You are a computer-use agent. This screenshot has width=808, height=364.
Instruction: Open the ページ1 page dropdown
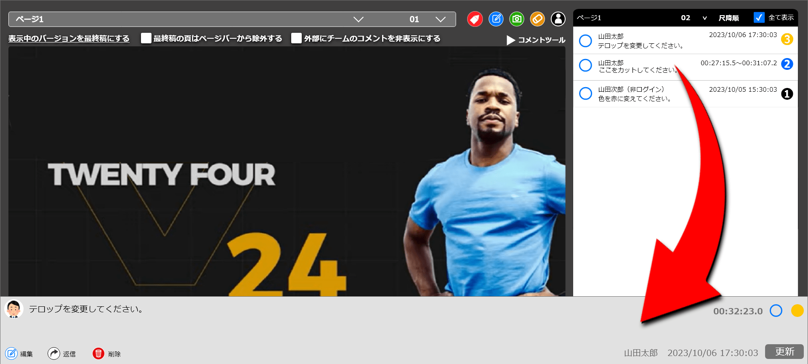tap(359, 19)
